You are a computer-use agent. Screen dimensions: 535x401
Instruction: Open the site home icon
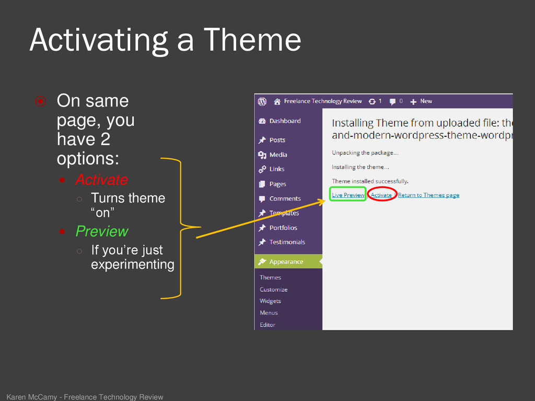tap(277, 102)
